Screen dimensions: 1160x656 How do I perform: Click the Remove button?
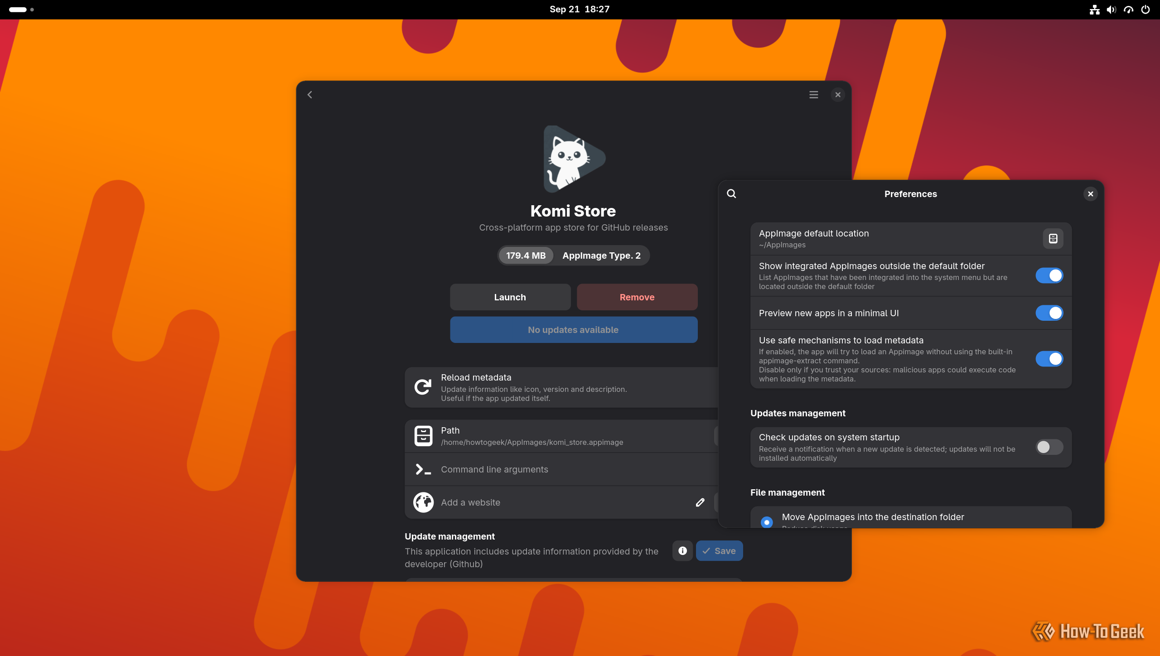(x=637, y=297)
